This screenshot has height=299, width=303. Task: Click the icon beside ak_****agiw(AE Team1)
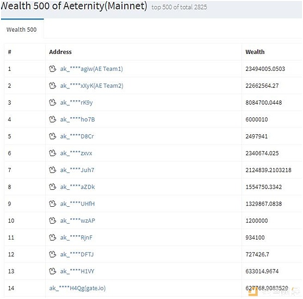(52, 69)
